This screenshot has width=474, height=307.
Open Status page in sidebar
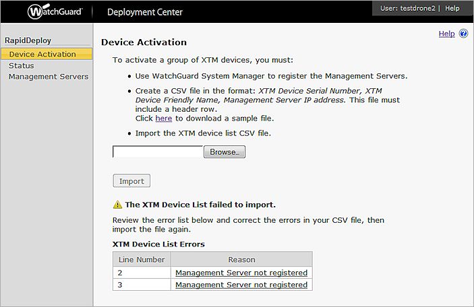(21, 65)
